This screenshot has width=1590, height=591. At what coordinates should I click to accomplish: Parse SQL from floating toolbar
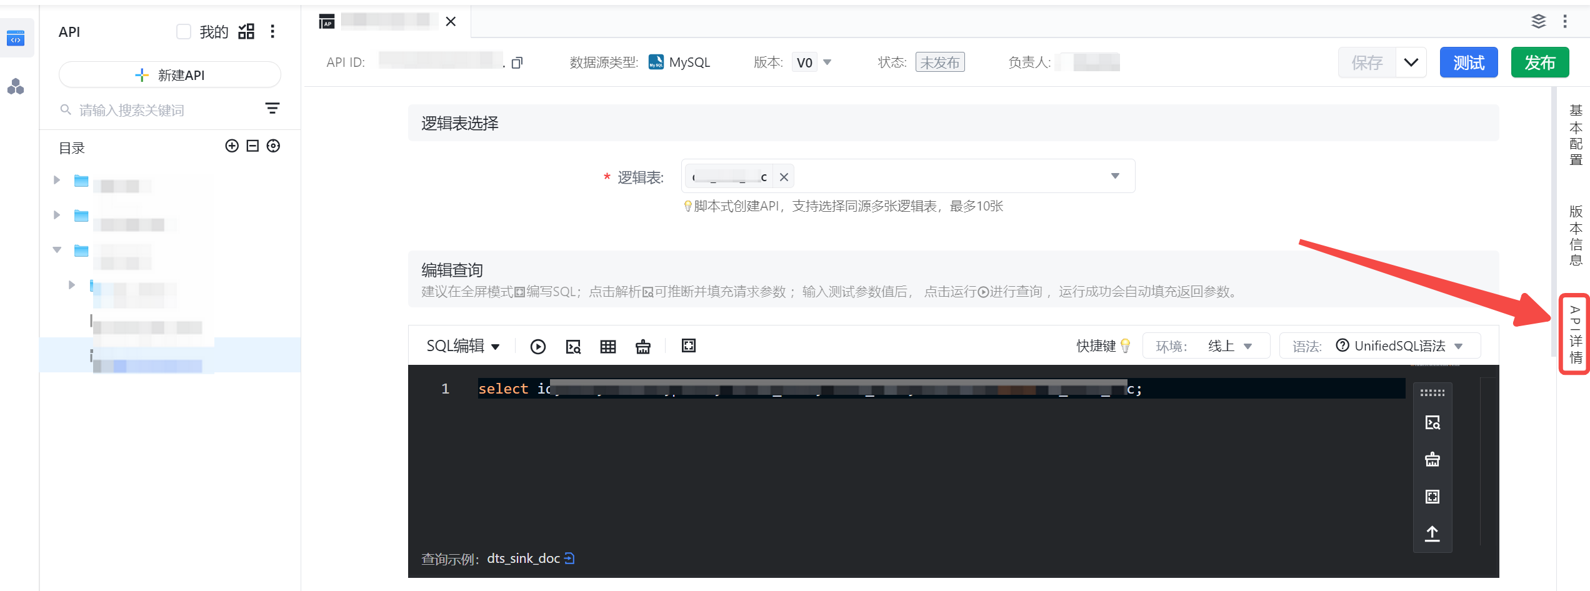pos(1432,423)
